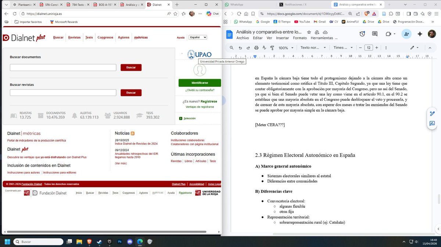
Task: Click the Buscar documentos text field
Action: (x=63, y=67)
